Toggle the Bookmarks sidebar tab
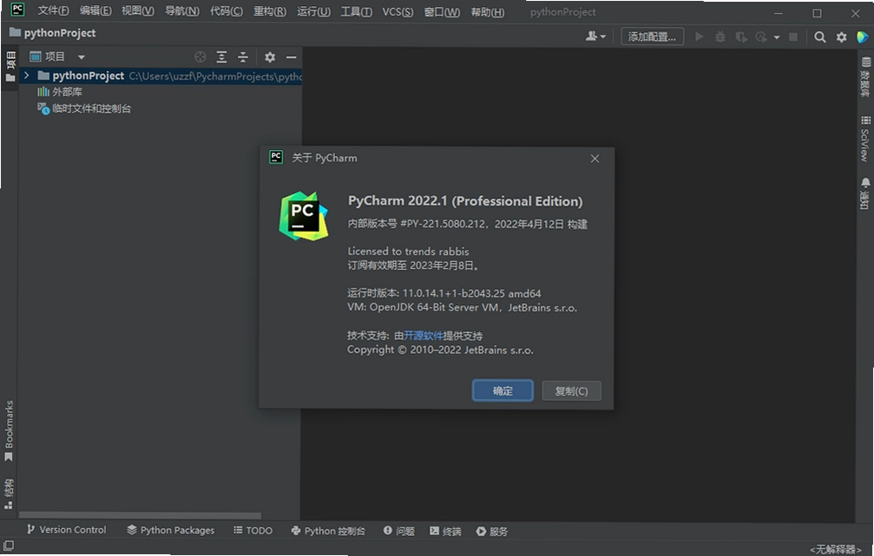Screen dimensions: 874x556 [x=9, y=430]
